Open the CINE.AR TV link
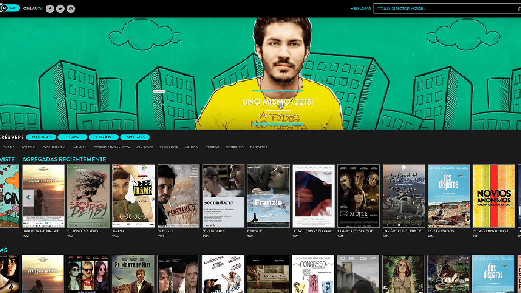 point(33,9)
